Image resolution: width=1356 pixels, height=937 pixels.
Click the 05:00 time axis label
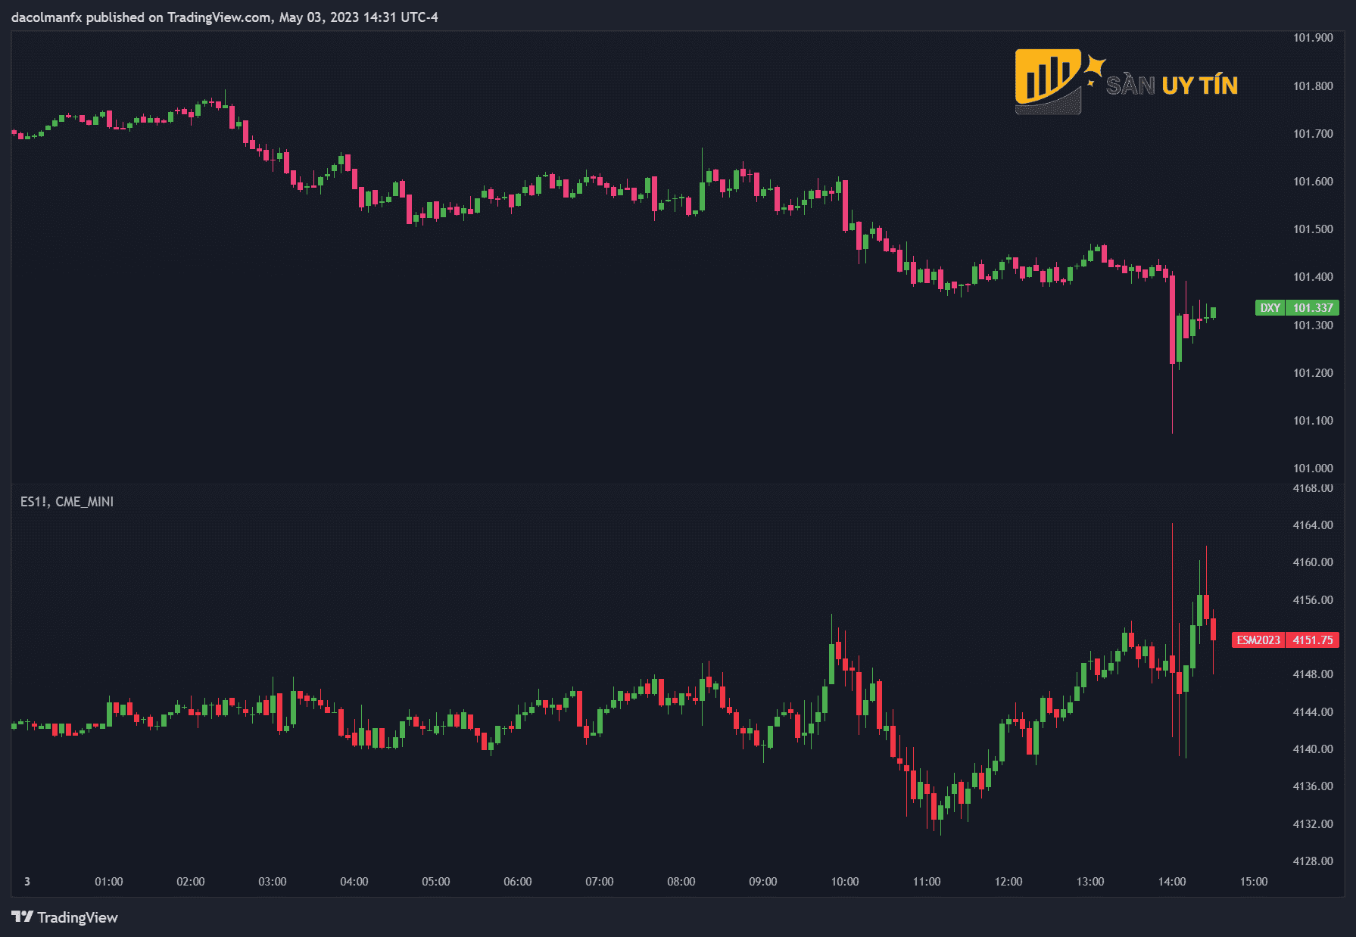pyautogui.click(x=436, y=882)
